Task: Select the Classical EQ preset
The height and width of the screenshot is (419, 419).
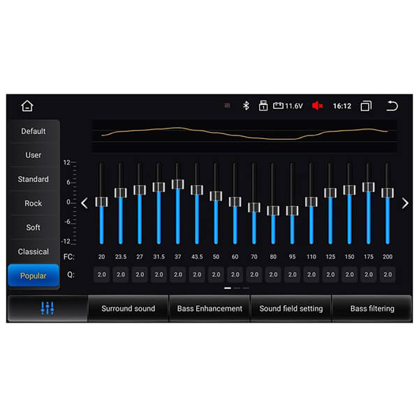Action: [34, 251]
